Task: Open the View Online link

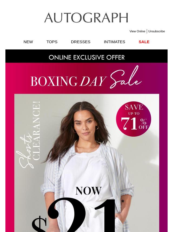Action: 137,31
